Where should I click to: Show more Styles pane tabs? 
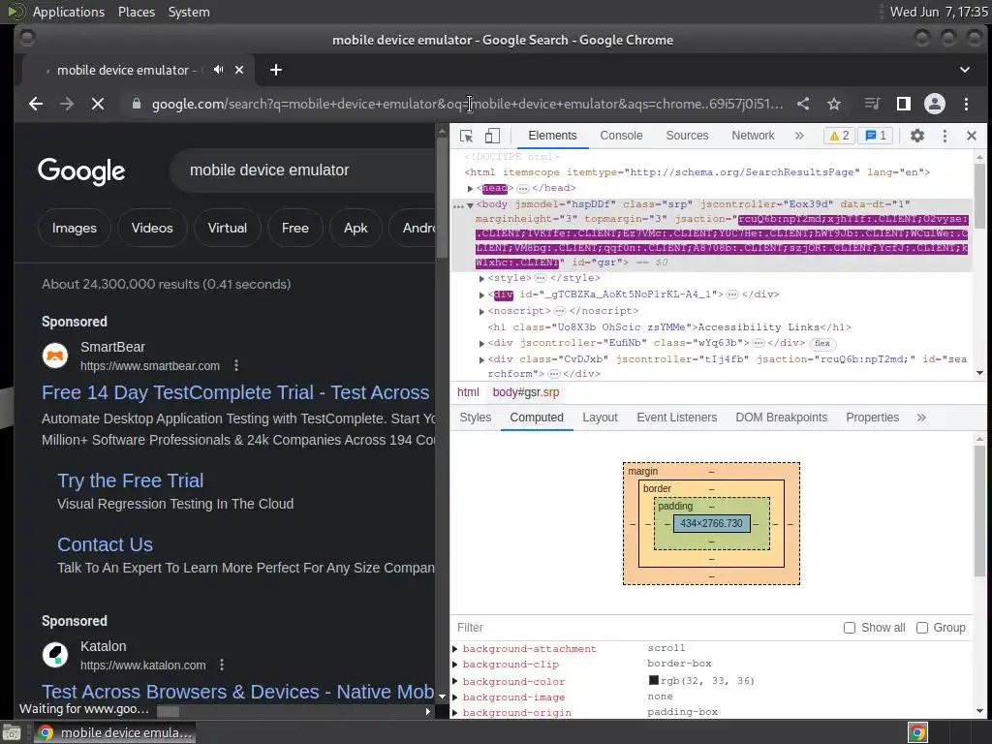[x=921, y=418]
